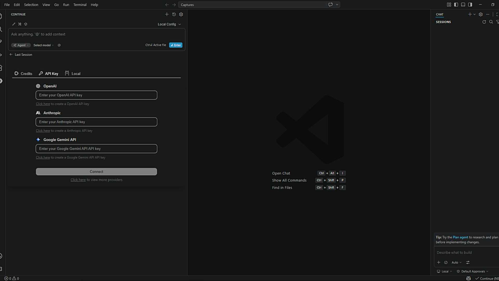Open Chat panel settings gear
Viewport: 499px width, 281px height.
(481, 14)
